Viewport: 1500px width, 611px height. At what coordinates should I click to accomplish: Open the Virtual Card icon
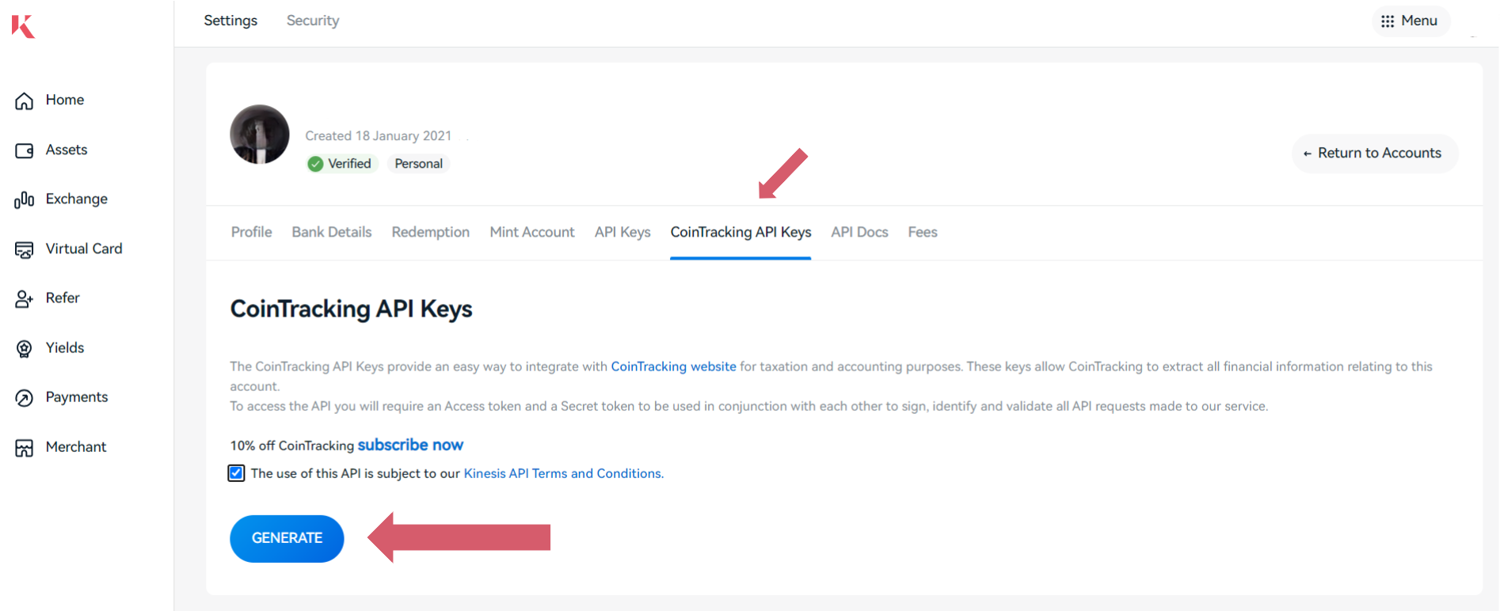coord(25,249)
